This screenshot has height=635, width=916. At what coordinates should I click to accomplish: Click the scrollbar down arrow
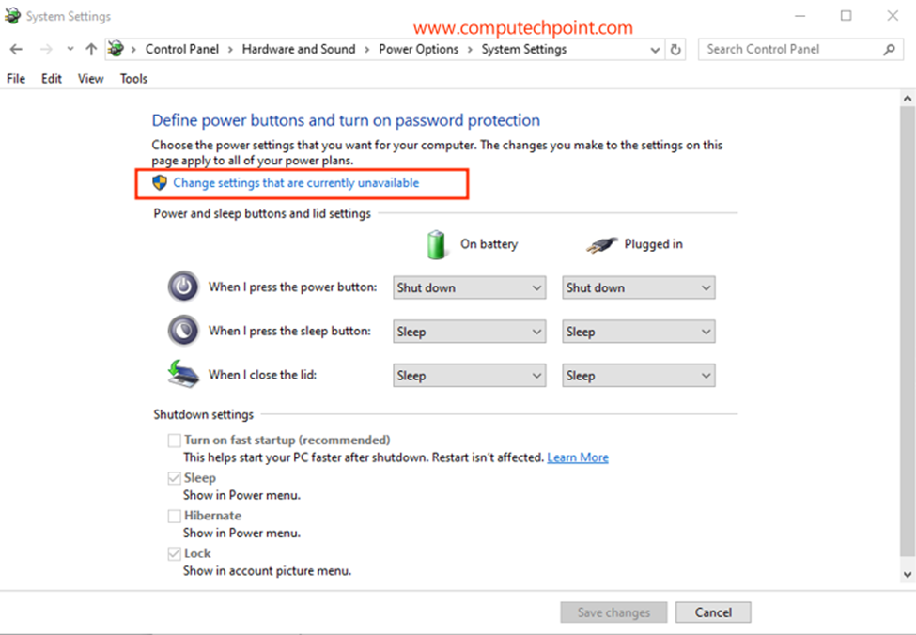coord(908,575)
